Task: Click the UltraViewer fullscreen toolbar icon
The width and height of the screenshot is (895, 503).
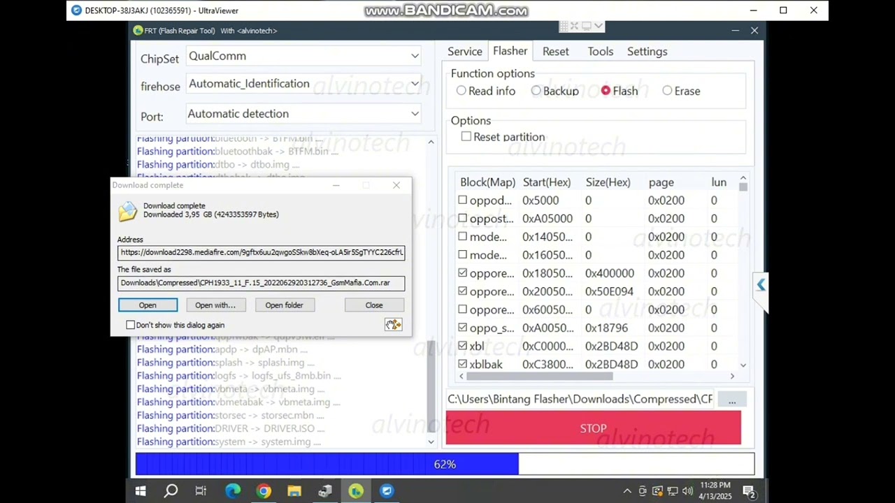Action: 574,26
